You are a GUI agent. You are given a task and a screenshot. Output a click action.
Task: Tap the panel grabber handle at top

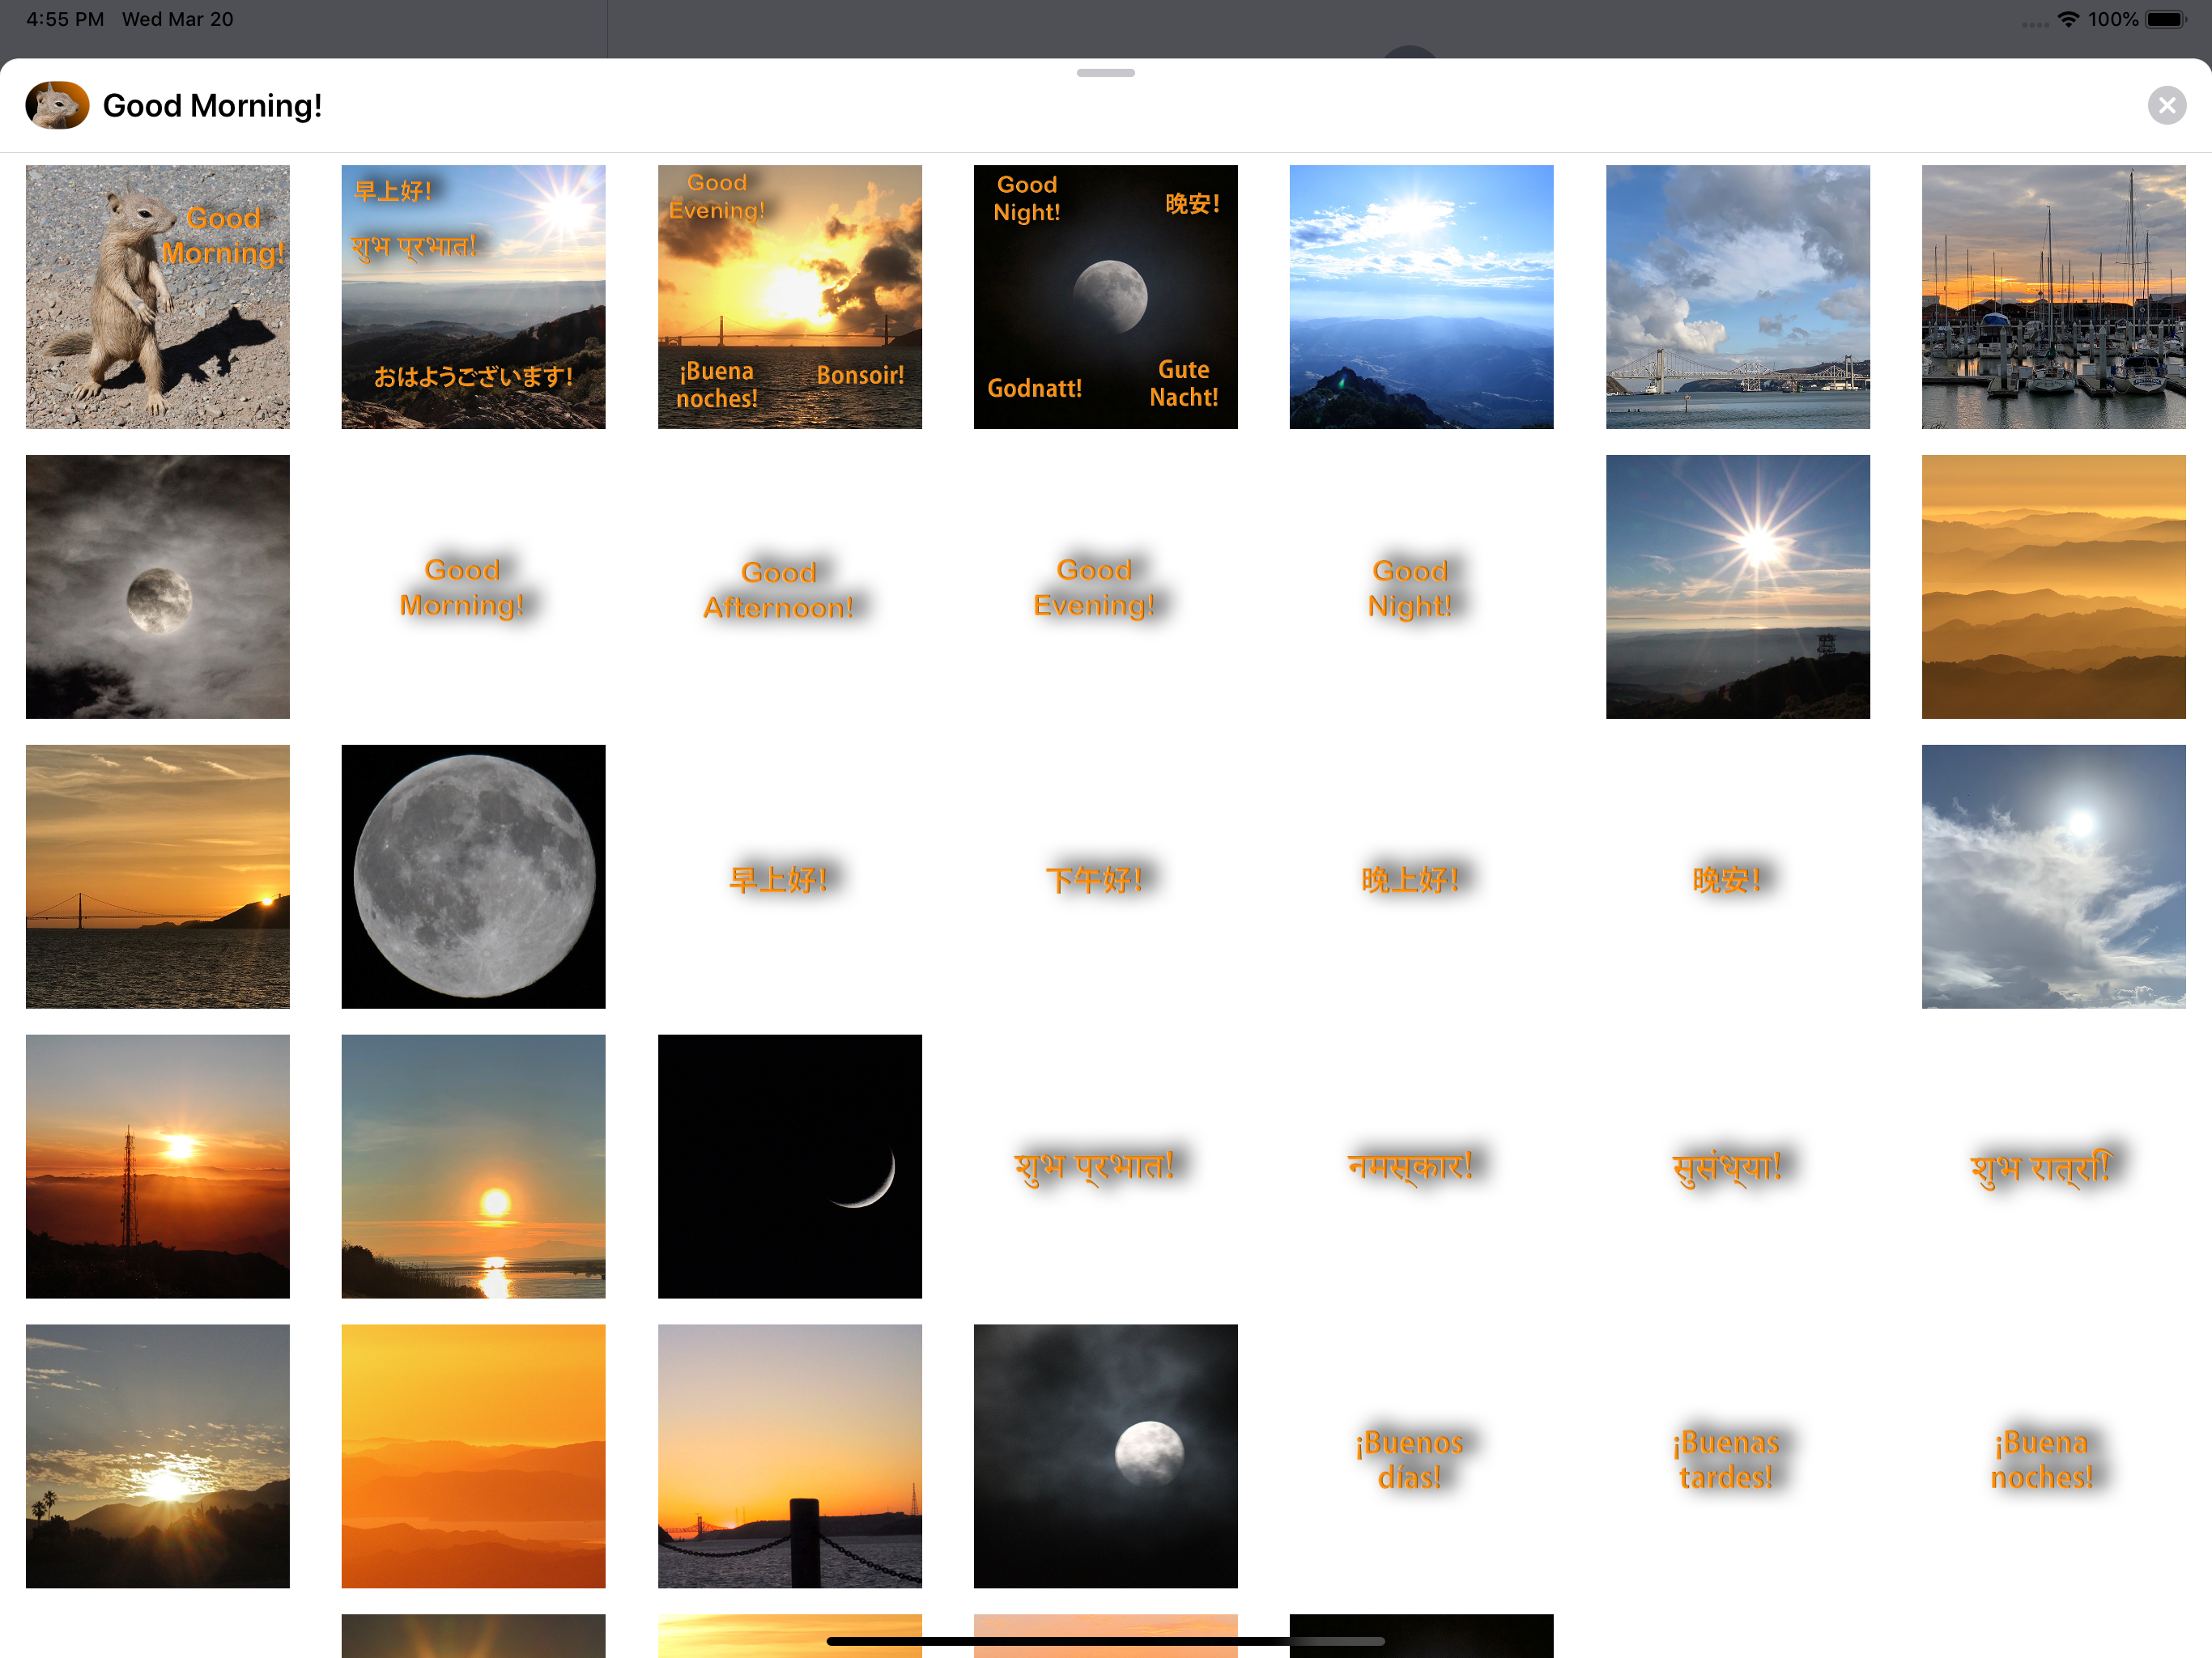click(1106, 72)
